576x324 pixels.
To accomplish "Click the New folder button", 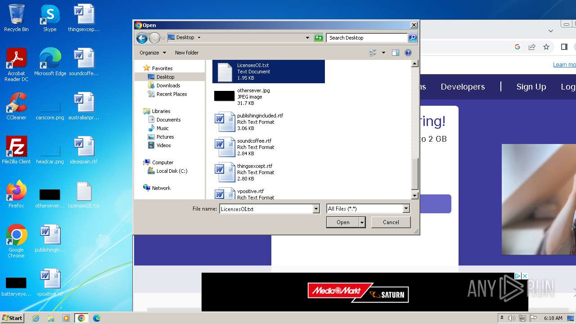I will pyautogui.click(x=187, y=53).
